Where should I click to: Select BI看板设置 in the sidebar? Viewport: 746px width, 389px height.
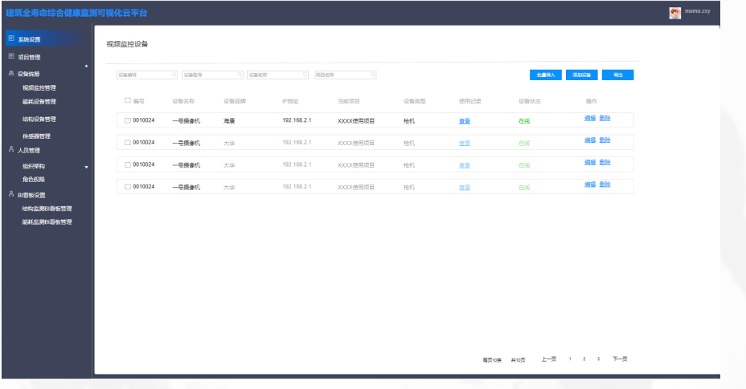[31, 195]
